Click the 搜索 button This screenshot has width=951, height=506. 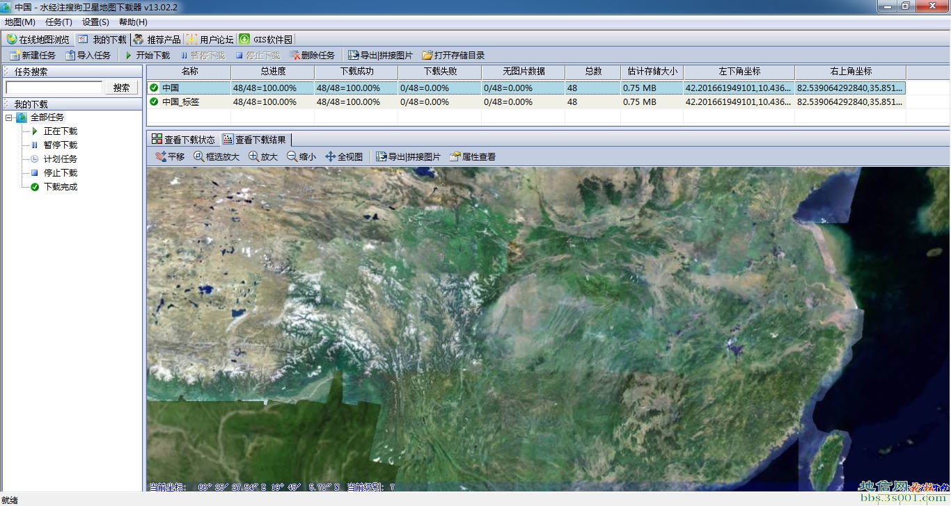pyautogui.click(x=122, y=88)
